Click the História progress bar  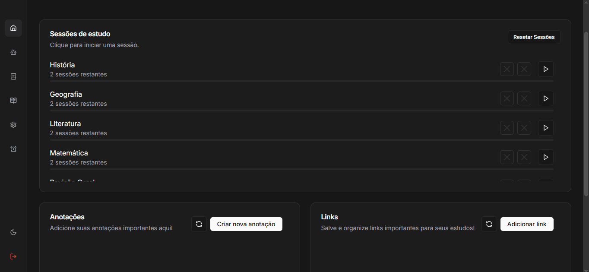click(302, 81)
